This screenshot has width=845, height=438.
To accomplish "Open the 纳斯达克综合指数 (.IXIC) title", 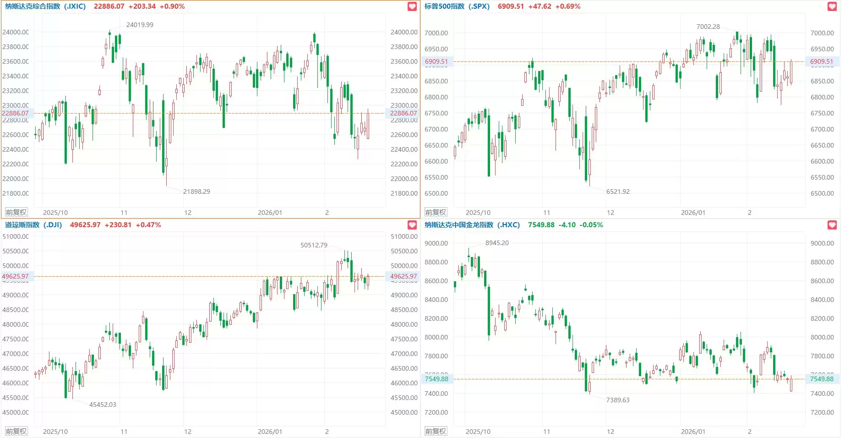I will 45,6.
